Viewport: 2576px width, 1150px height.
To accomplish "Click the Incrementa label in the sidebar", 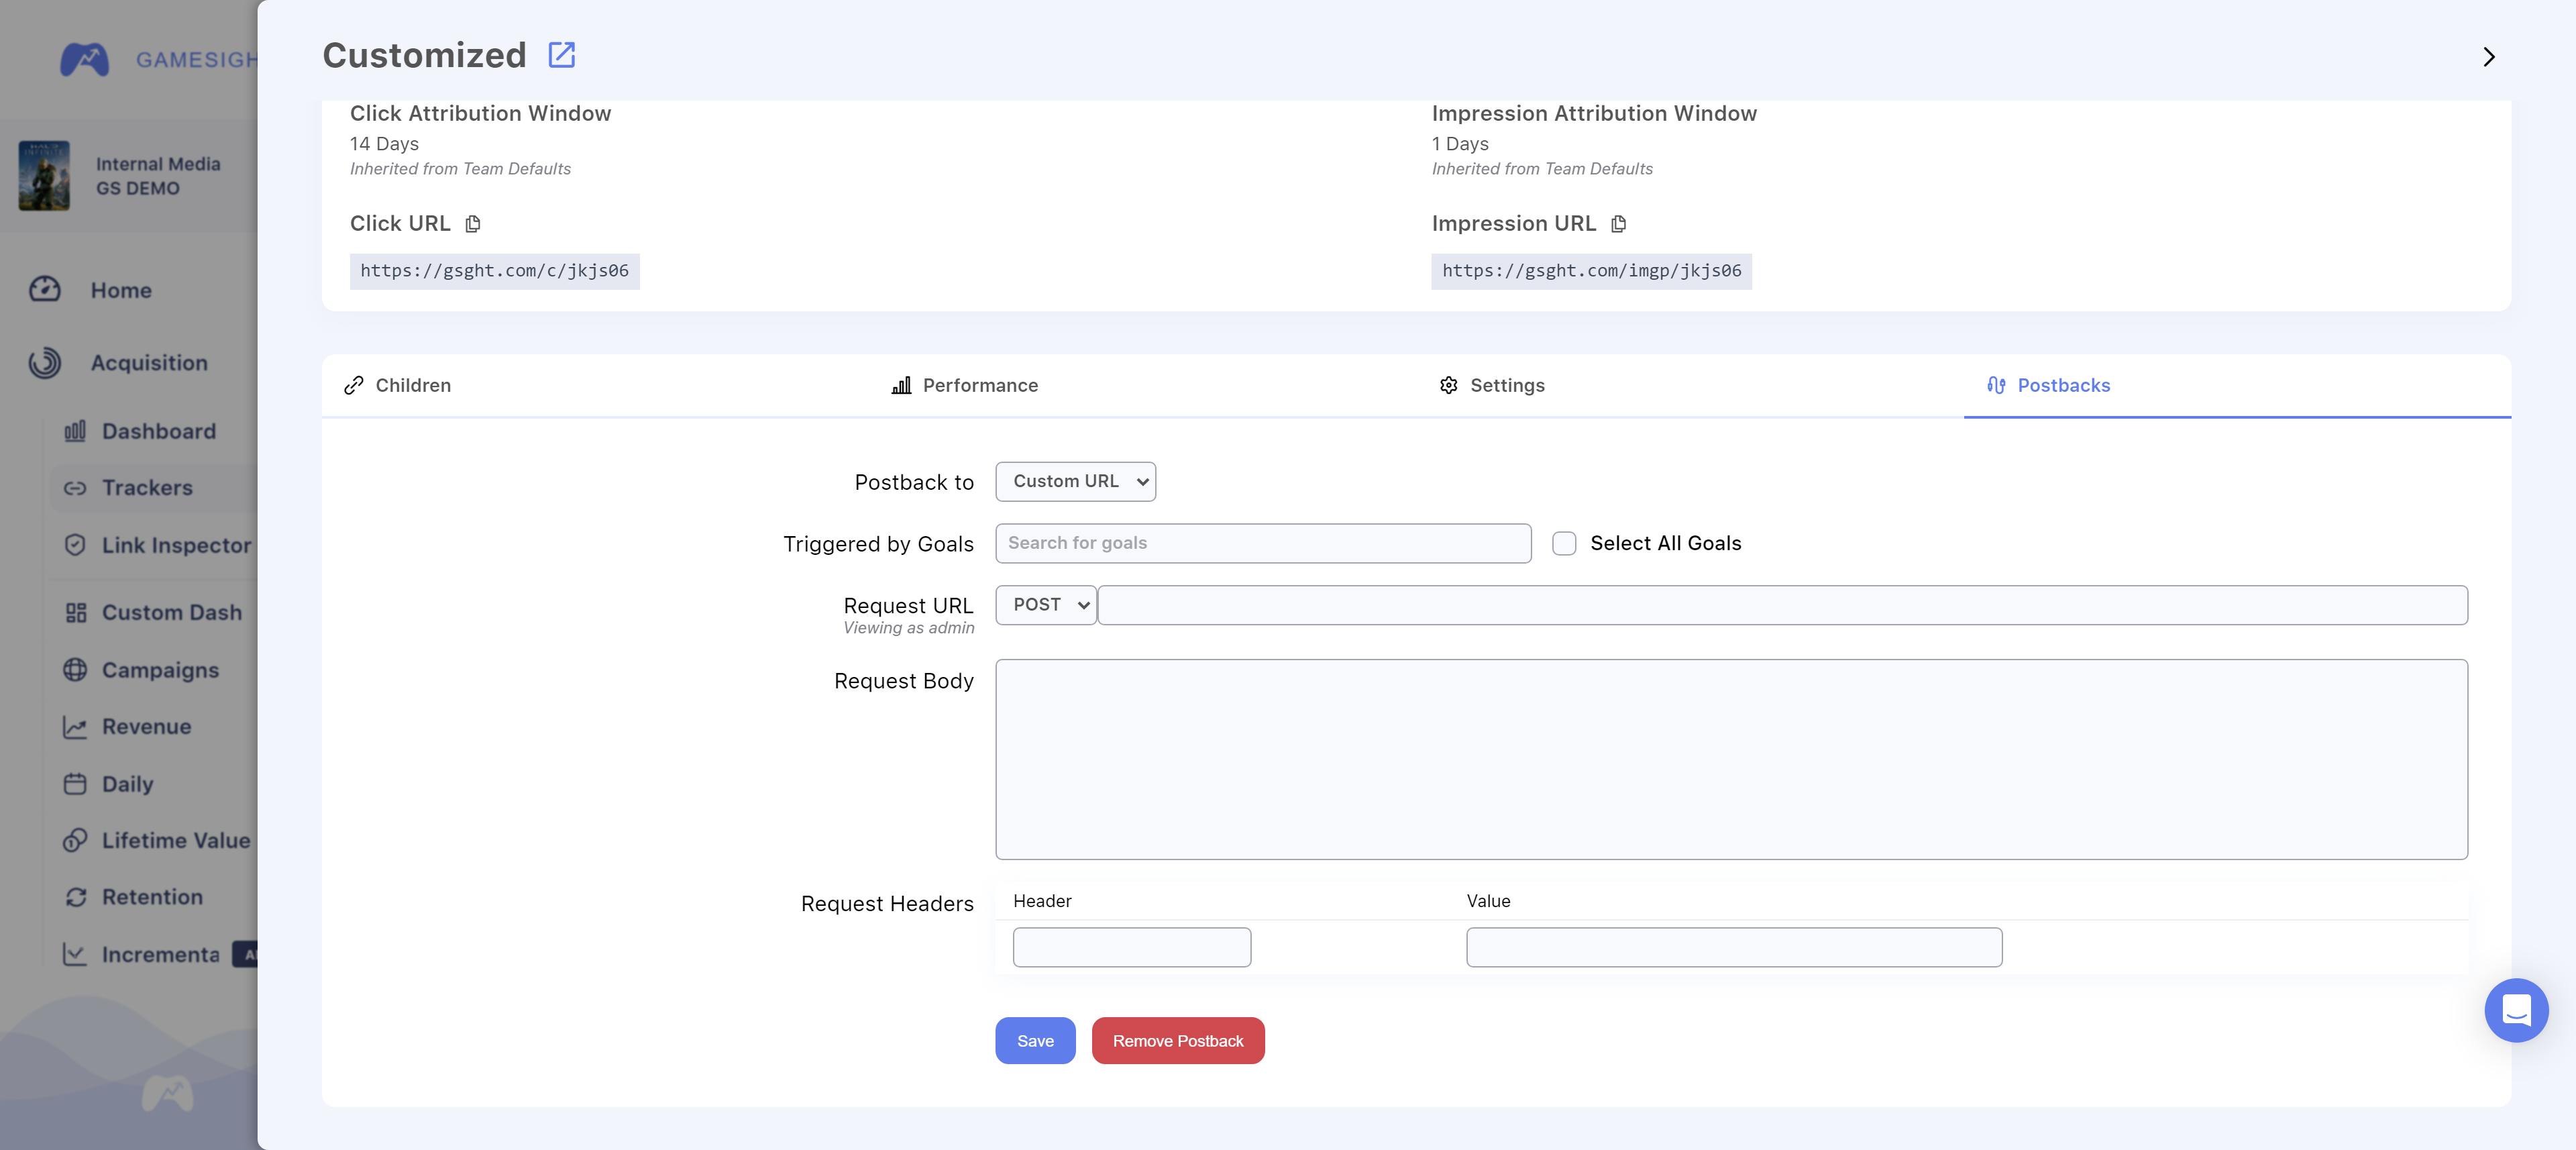I will (x=161, y=955).
